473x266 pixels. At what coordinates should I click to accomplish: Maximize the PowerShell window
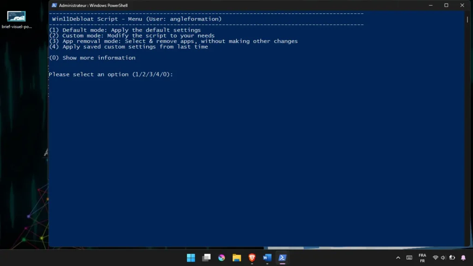coord(447,5)
